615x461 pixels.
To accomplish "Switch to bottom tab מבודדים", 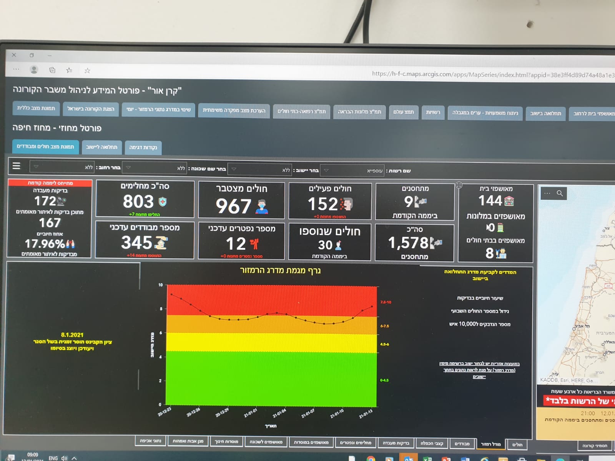I will [462, 444].
